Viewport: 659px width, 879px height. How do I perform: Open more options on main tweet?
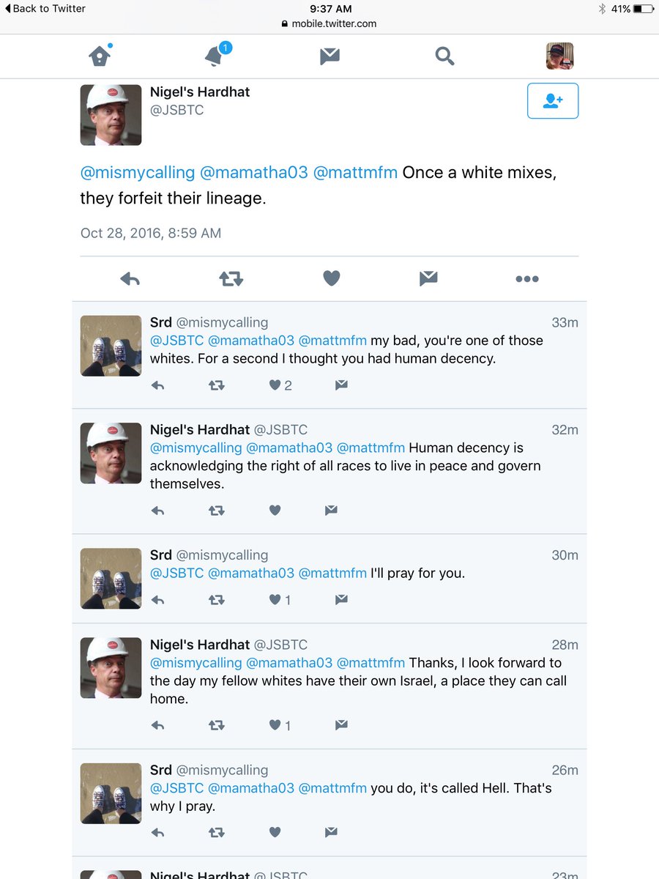527,278
